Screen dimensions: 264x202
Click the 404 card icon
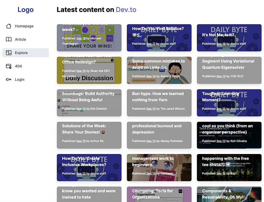9,66
